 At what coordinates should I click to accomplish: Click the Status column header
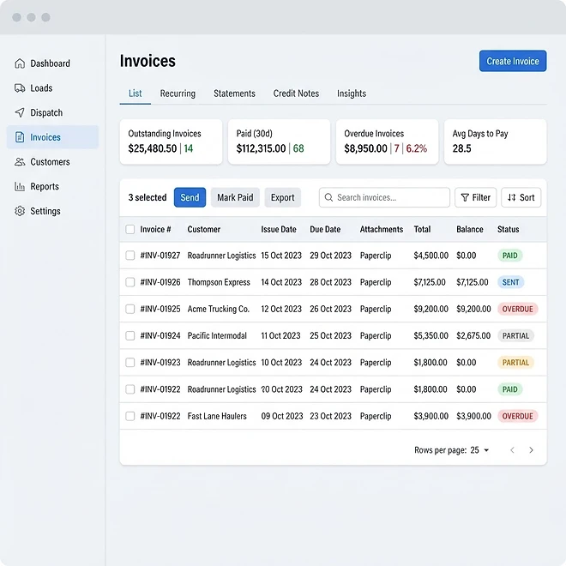tap(508, 229)
